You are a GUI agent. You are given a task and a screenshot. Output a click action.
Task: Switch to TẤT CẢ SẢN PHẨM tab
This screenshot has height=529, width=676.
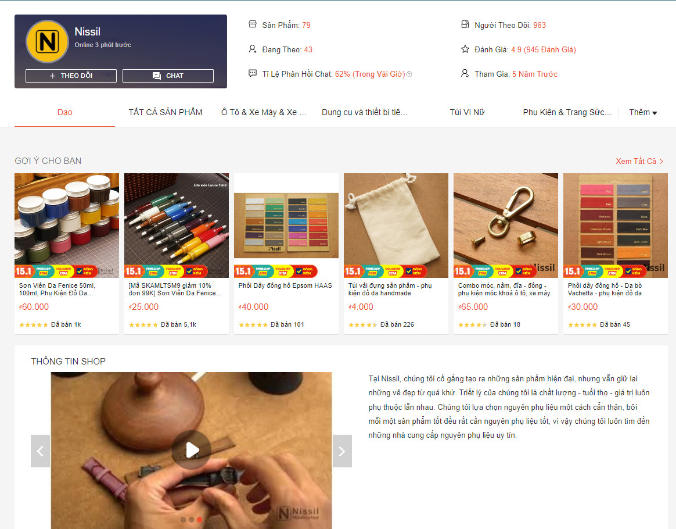click(165, 112)
